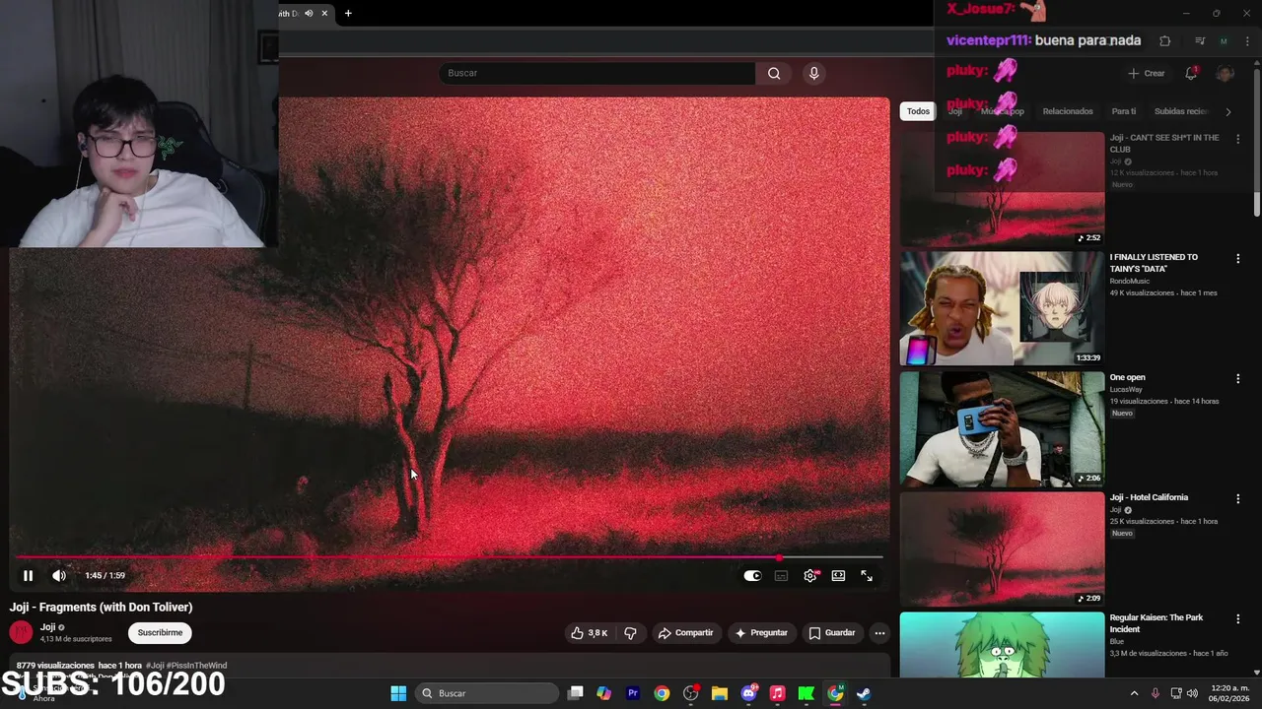Open Task View on the taskbar
This screenshot has height=709, width=1262.
tap(576, 693)
